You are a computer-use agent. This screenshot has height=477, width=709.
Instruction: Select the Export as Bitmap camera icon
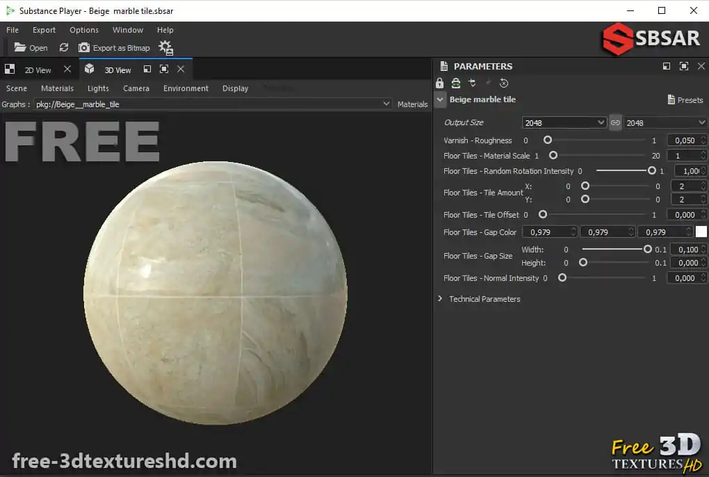tap(85, 47)
